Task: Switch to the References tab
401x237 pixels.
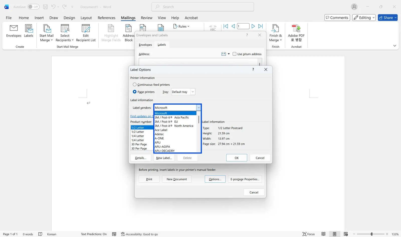Action: pos(107,18)
